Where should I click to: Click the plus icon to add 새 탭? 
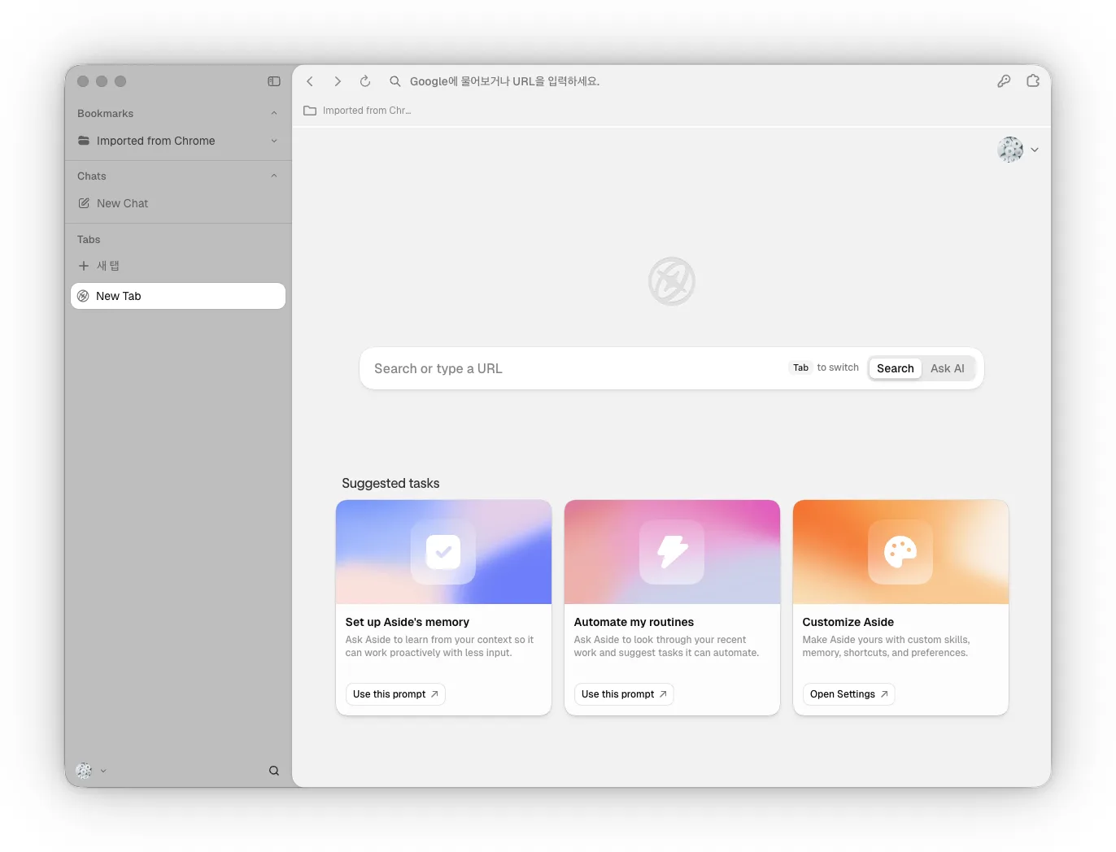(x=84, y=266)
